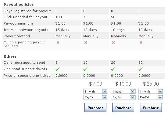Expand the PayPal payment dropdown under $10.00

coord(123,97)
